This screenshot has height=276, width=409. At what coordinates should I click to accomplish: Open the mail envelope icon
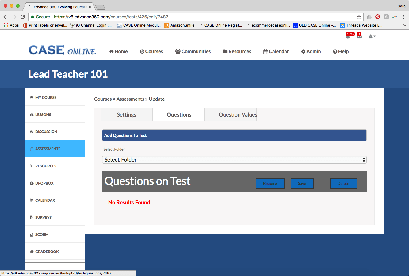(x=359, y=37)
